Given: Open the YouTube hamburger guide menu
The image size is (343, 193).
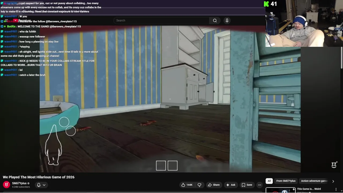Looking at the screenshot, I should 6,21.
